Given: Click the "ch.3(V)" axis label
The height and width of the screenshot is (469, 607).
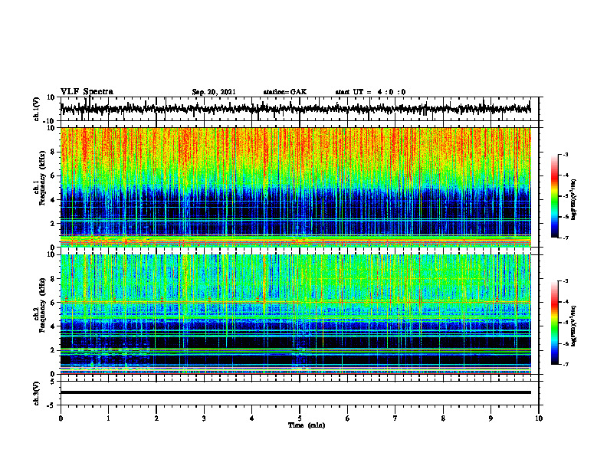Looking at the screenshot, I should (x=37, y=394).
